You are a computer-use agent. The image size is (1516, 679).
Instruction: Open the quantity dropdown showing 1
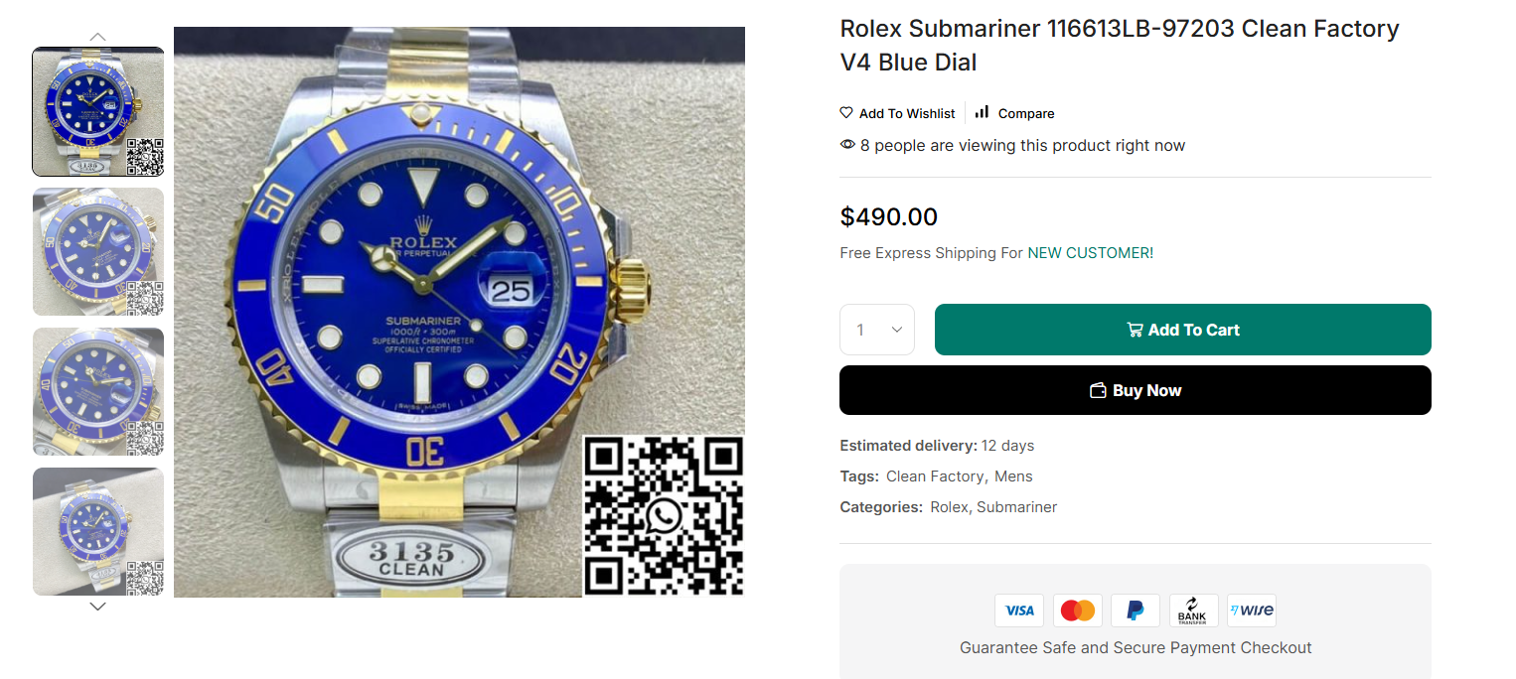pos(877,330)
